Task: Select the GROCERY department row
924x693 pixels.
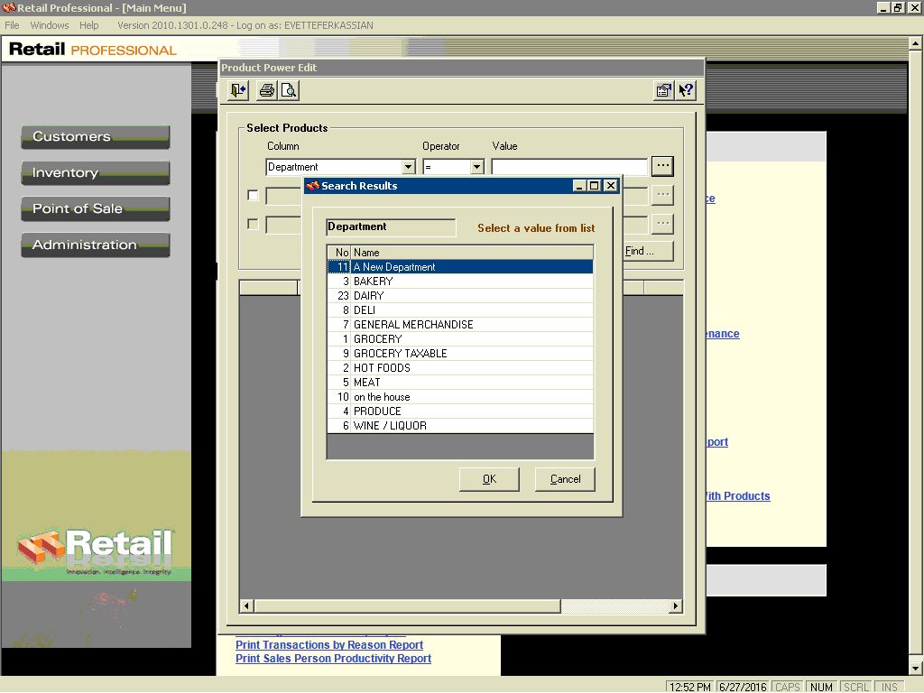Action: pyautogui.click(x=460, y=339)
